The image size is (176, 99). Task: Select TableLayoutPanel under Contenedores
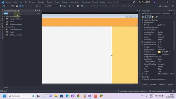(16, 35)
